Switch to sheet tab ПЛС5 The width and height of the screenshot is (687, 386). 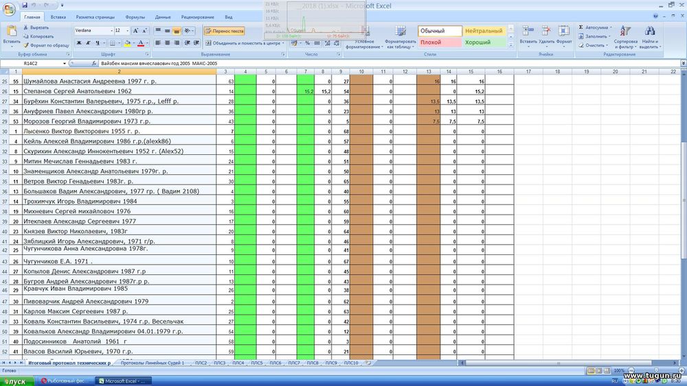click(257, 363)
